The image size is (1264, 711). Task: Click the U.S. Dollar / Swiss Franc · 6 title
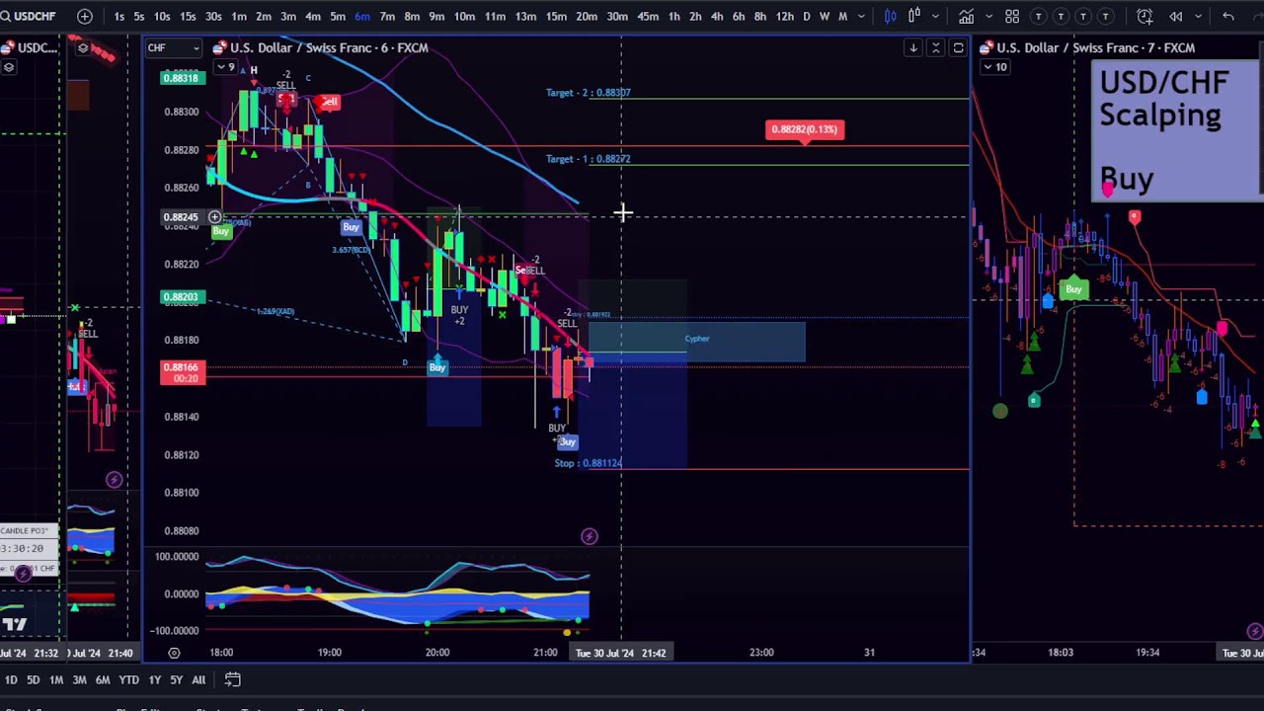[x=329, y=47]
